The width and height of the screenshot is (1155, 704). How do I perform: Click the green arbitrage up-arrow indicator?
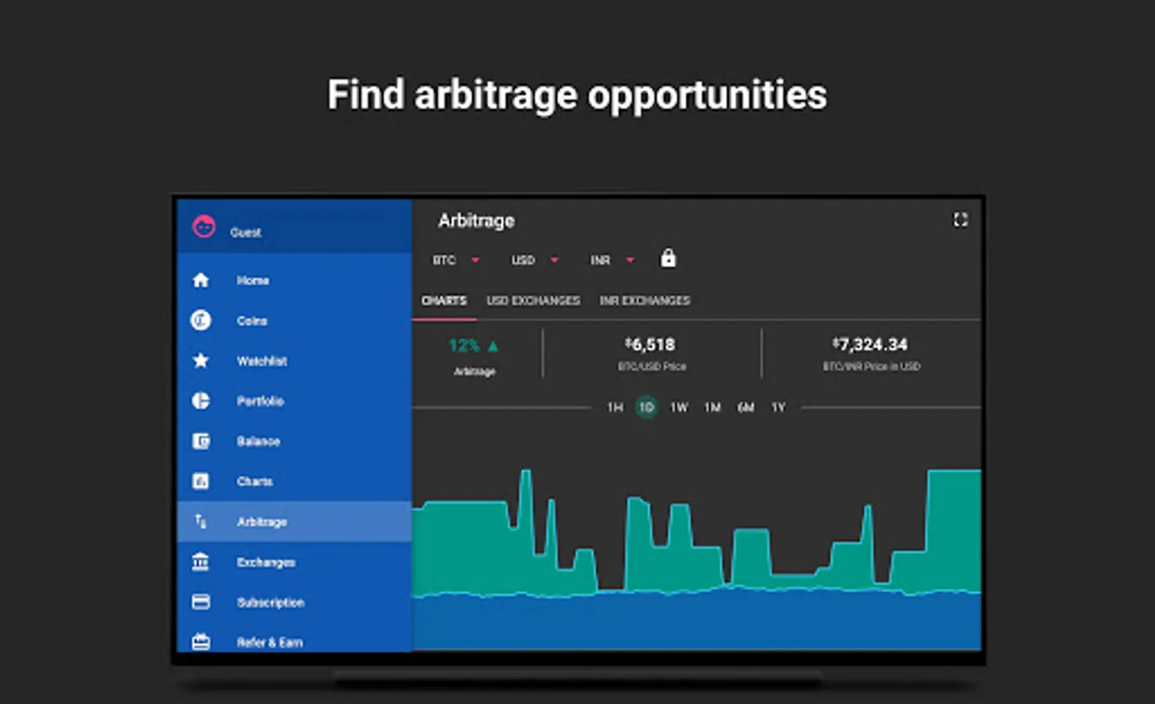pyautogui.click(x=493, y=346)
